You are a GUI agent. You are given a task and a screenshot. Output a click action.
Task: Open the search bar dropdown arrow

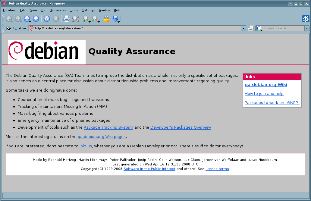tap(307, 28)
